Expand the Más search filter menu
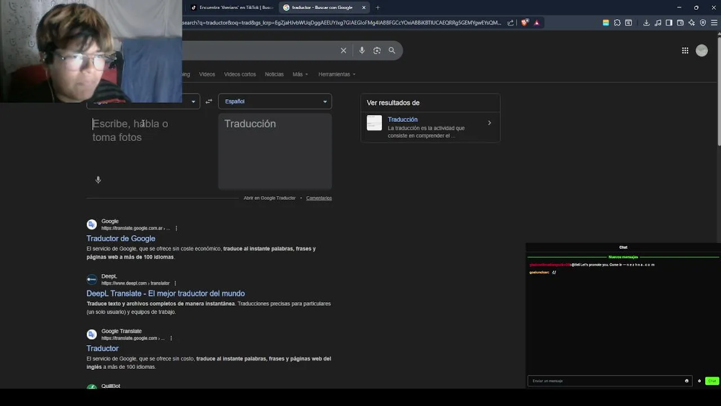The height and width of the screenshot is (406, 721). 300,74
